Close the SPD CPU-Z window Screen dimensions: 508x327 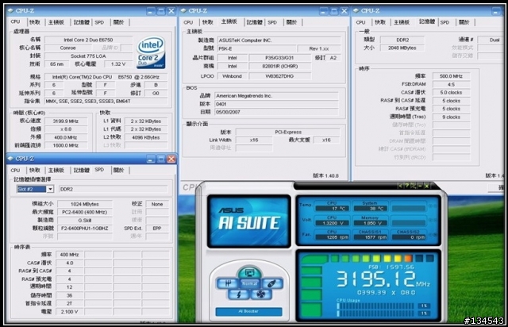[x=171, y=159]
